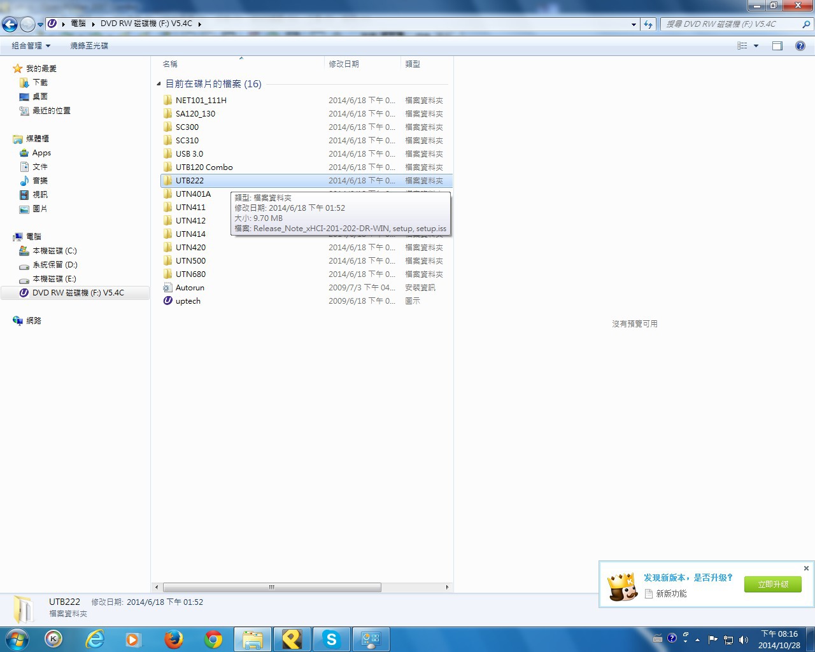815x652 pixels.
Task: Select the UTN500 folder
Action: [306, 260]
